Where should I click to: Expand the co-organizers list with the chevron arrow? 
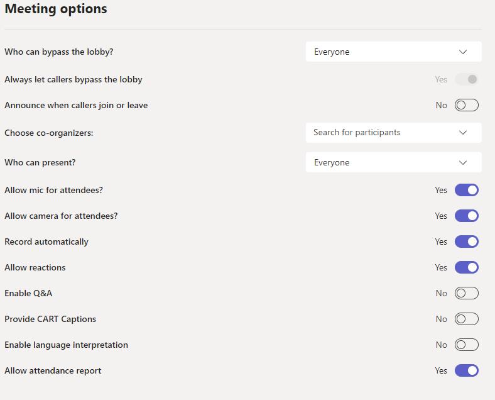pyautogui.click(x=463, y=133)
